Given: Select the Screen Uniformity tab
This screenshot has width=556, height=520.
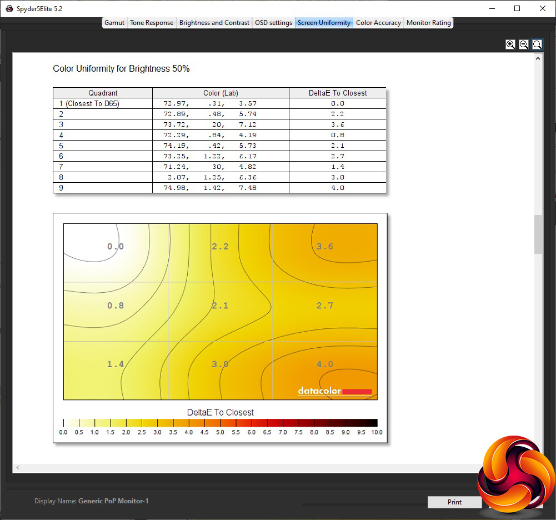Looking at the screenshot, I should point(324,23).
